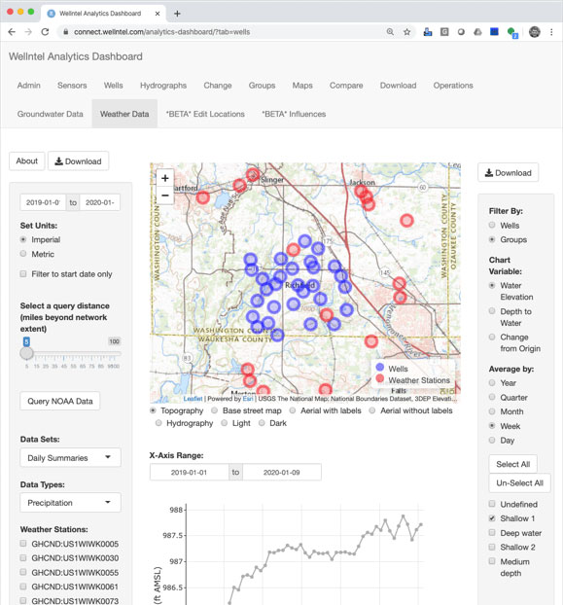Click the Select All button
Screen dimensions: 563x605
[512, 464]
